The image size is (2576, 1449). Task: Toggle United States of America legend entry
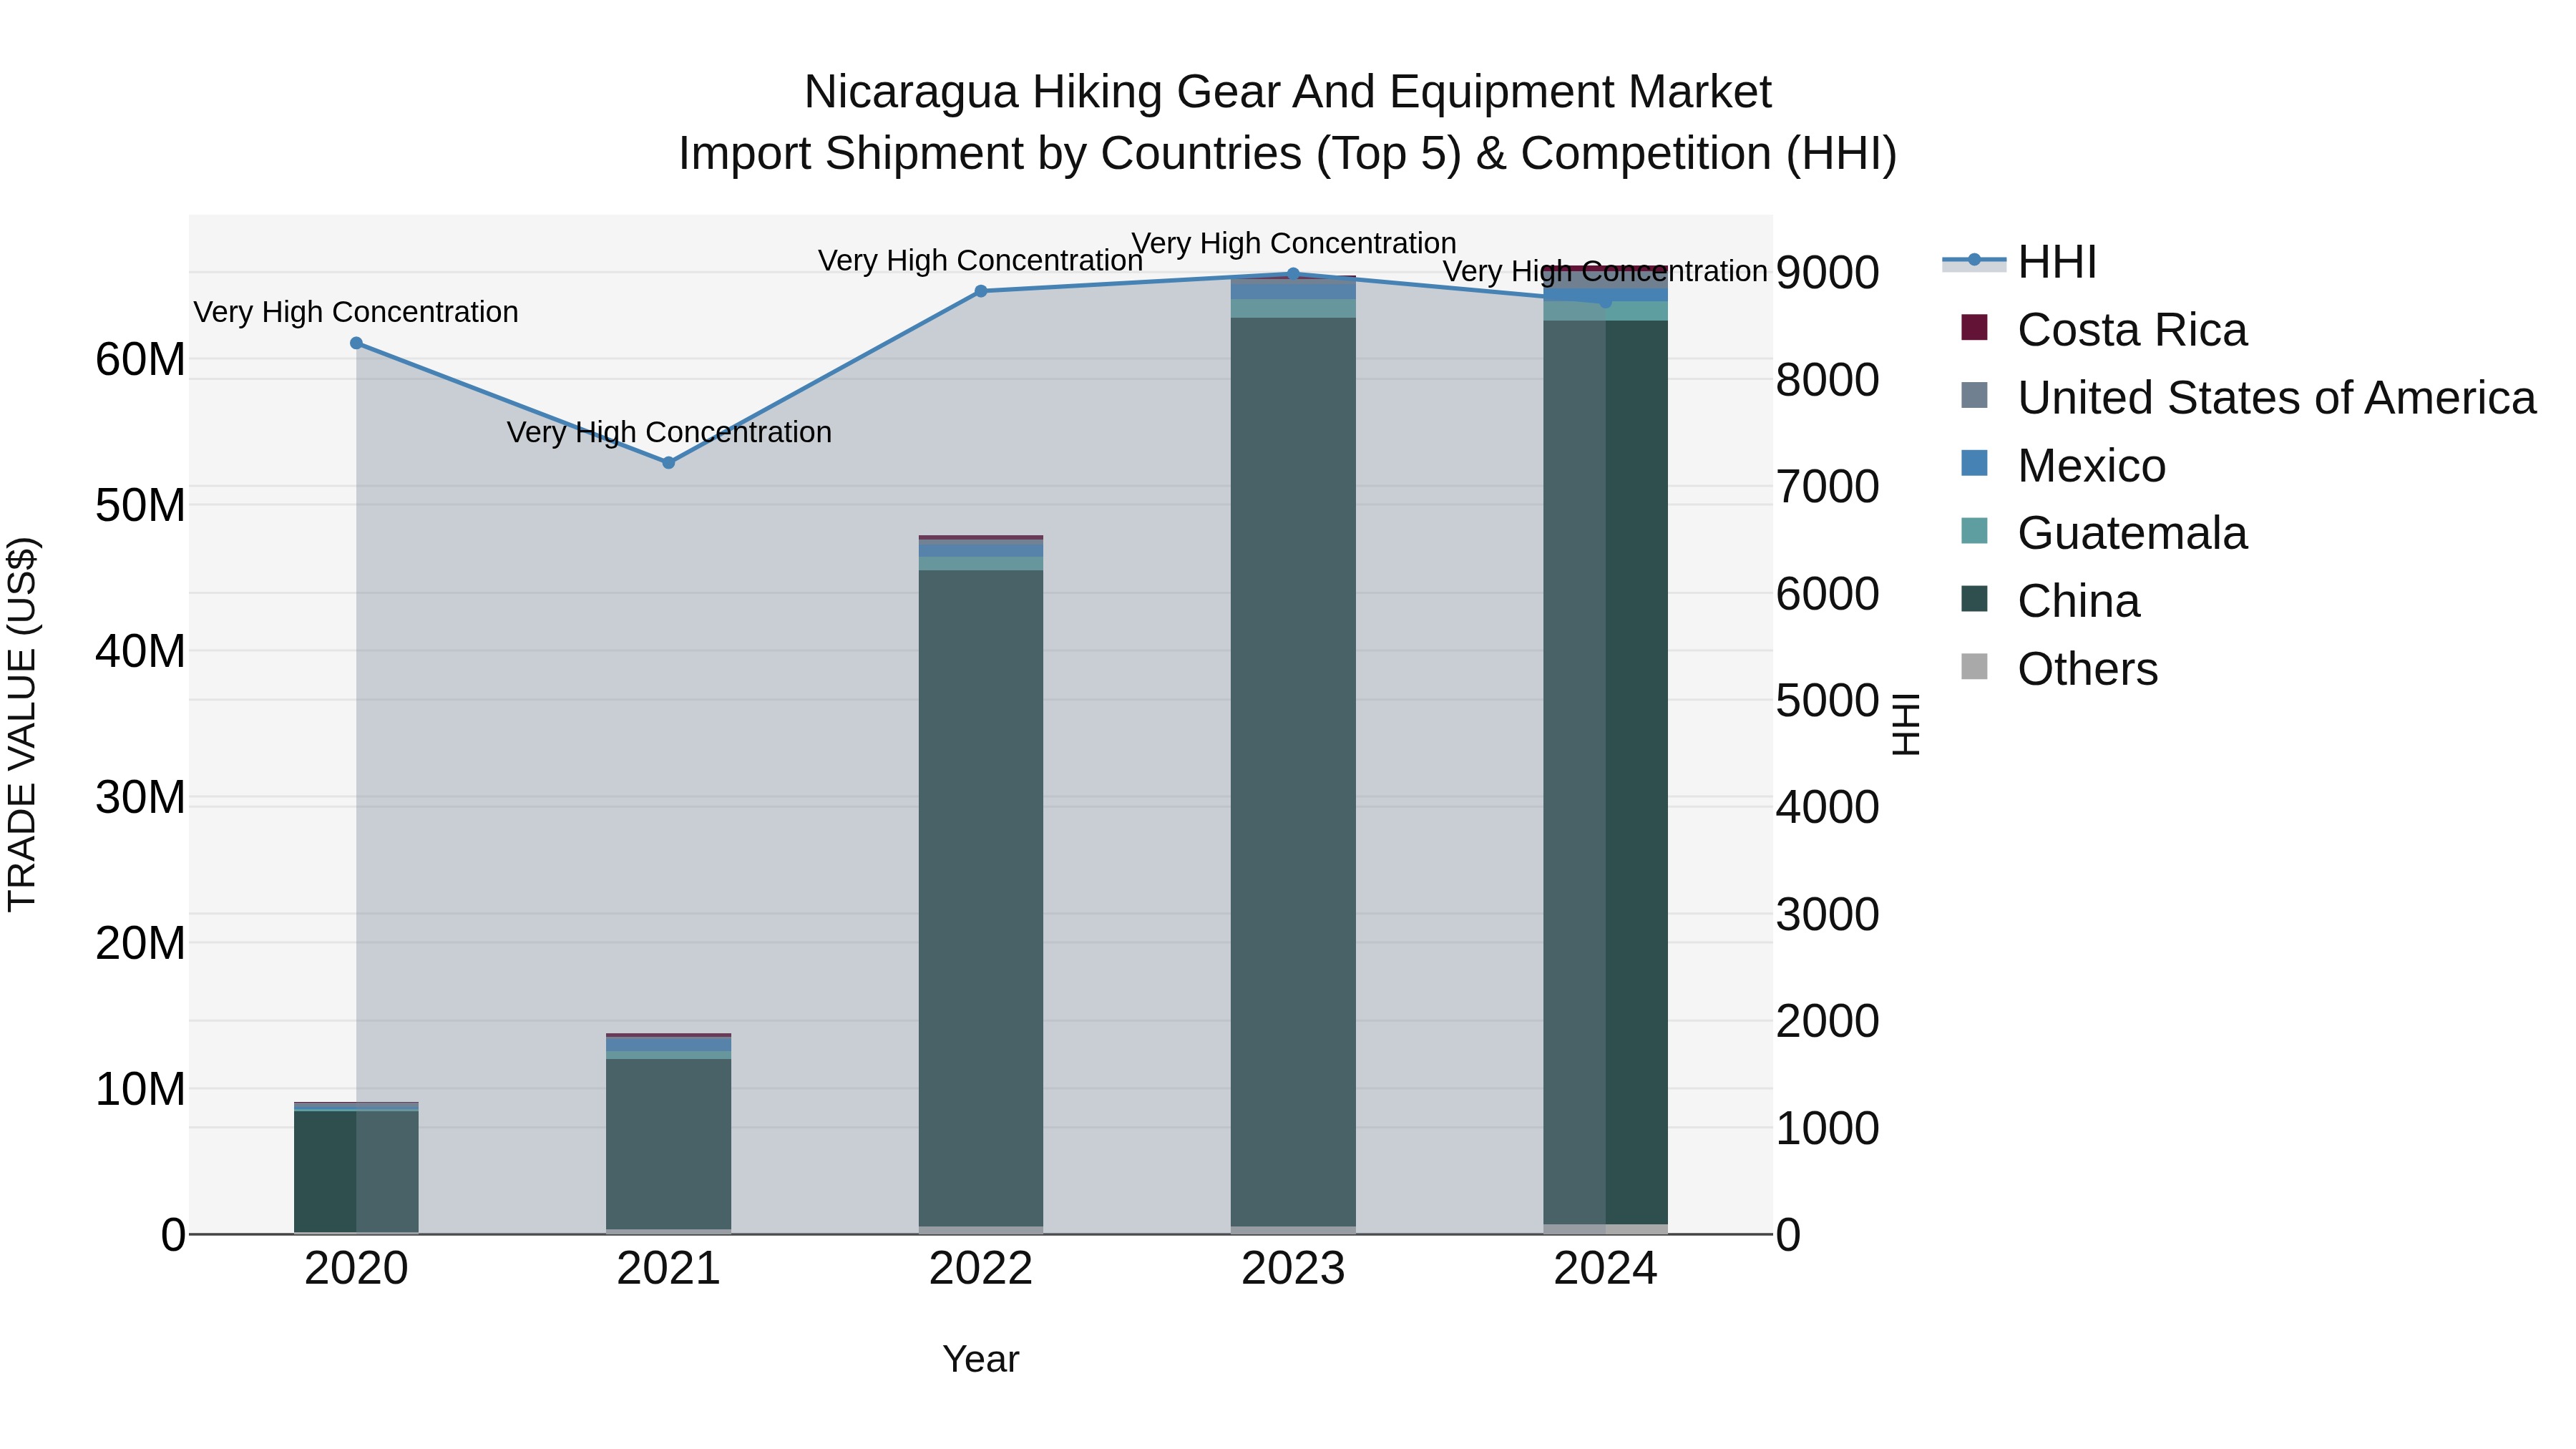click(x=2248, y=397)
